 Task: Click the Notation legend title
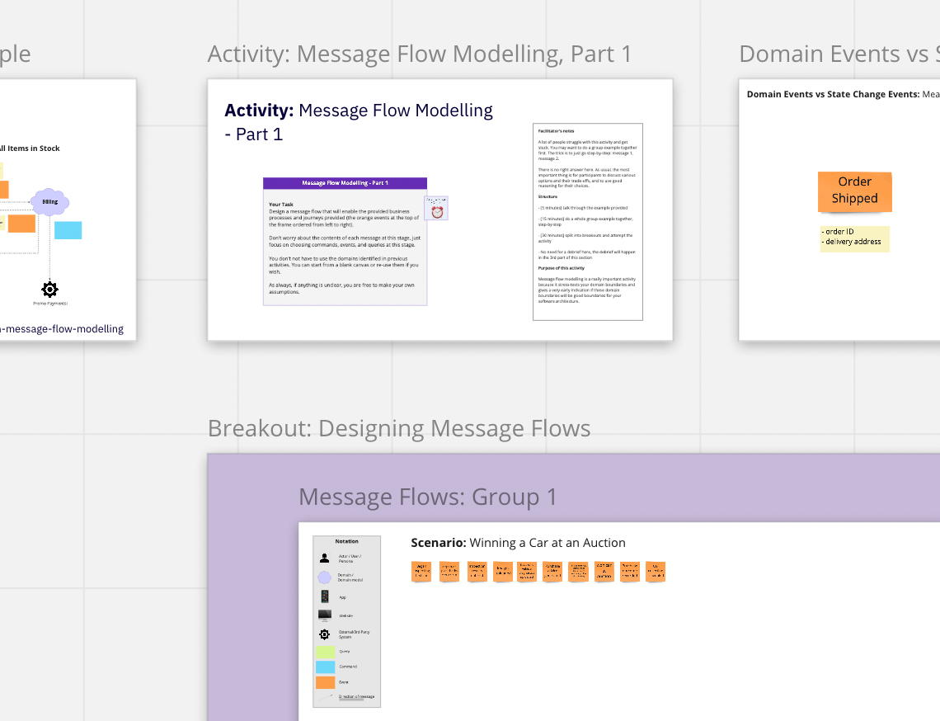tap(346, 541)
